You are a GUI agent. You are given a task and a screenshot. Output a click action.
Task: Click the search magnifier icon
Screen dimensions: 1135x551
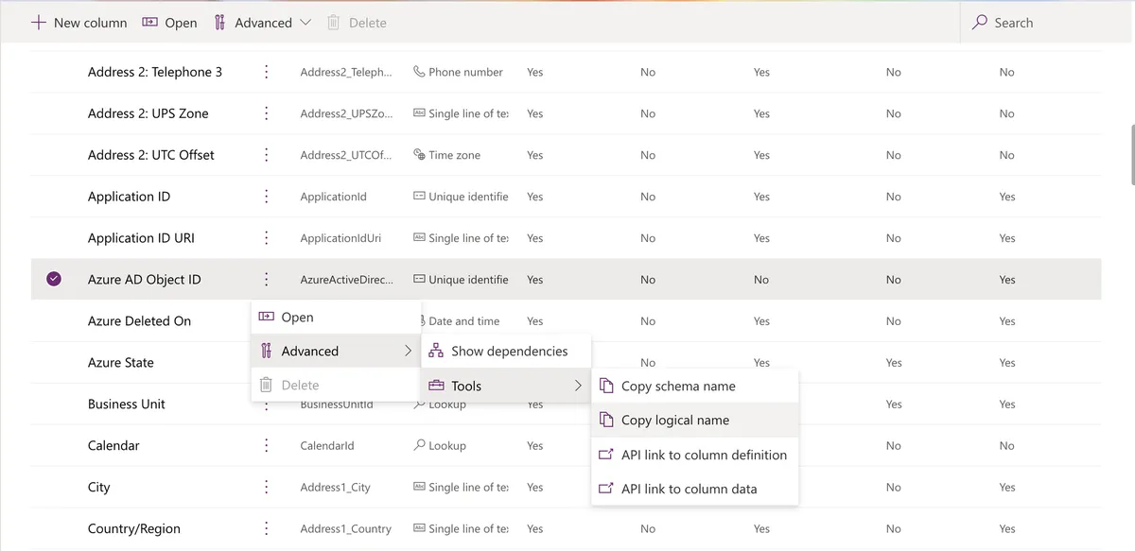pos(980,22)
